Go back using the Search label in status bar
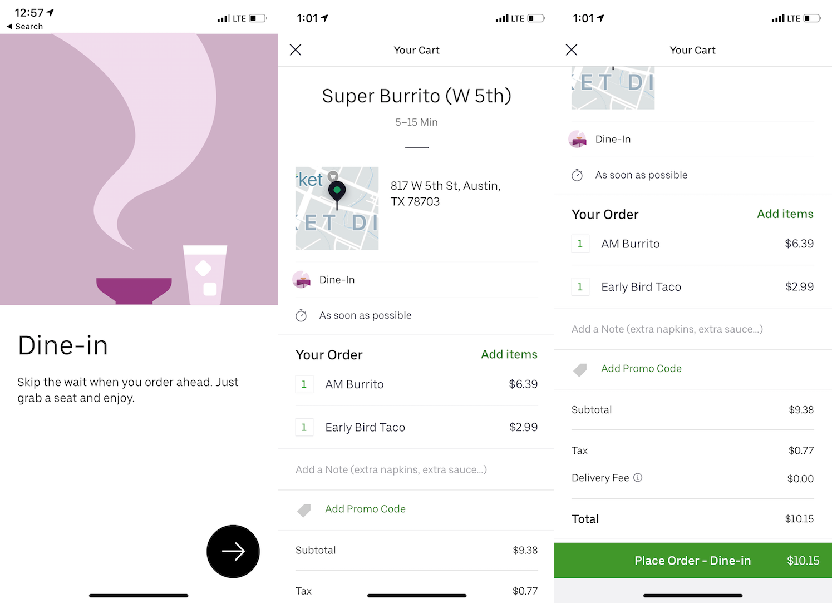This screenshot has width=832, height=604. coord(24,26)
